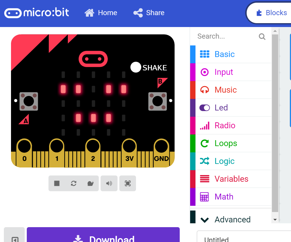Screen dimensions: 291x242
Task: Open the Led blocks category
Action: 221,107
